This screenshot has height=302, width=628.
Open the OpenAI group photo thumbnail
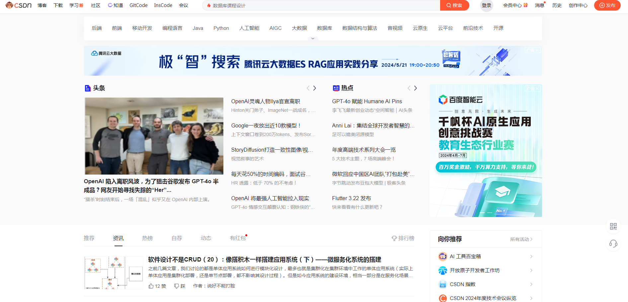pyautogui.click(x=154, y=136)
